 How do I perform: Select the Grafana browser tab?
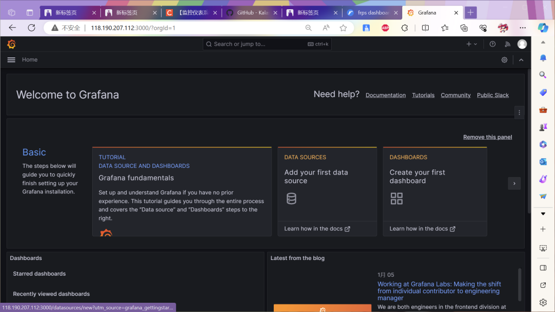pyautogui.click(x=433, y=13)
